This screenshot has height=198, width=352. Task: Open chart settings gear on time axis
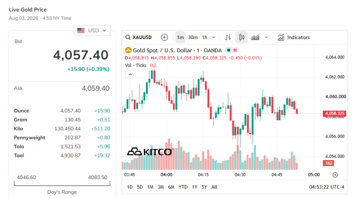(335, 175)
